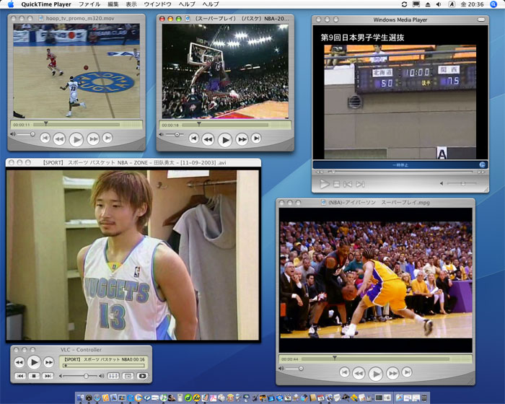
Task: Open the Apple menu
Action: pyautogui.click(x=11, y=4)
